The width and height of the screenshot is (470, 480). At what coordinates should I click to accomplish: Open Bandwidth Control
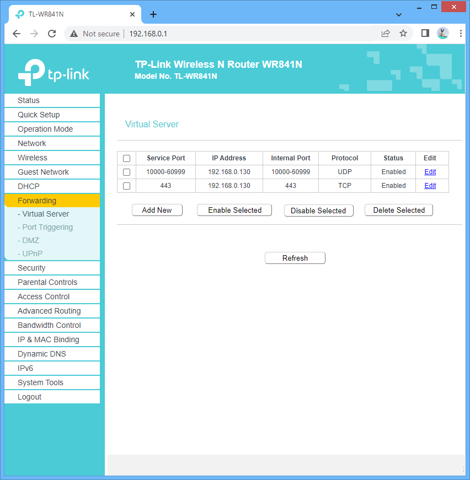[x=52, y=325]
